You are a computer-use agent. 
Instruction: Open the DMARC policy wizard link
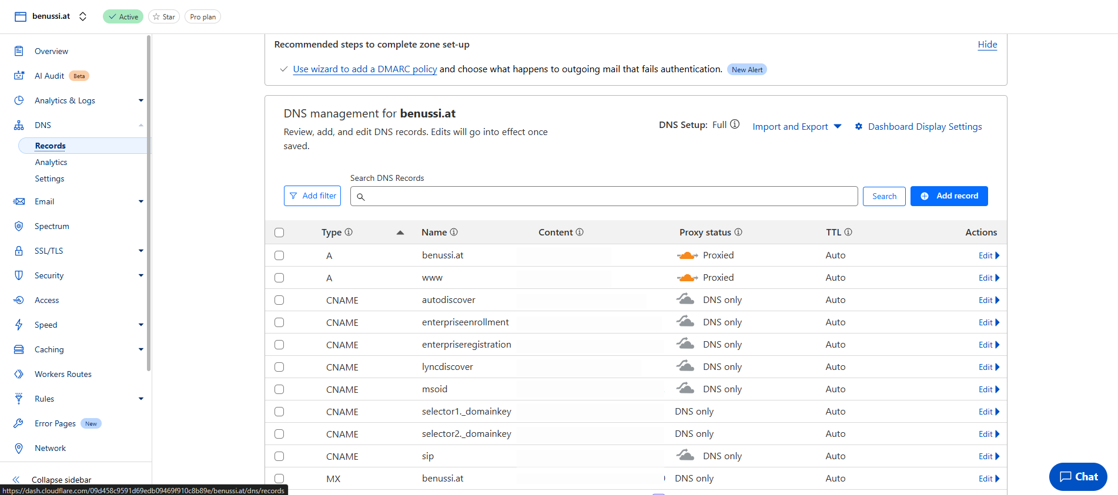[x=364, y=69]
